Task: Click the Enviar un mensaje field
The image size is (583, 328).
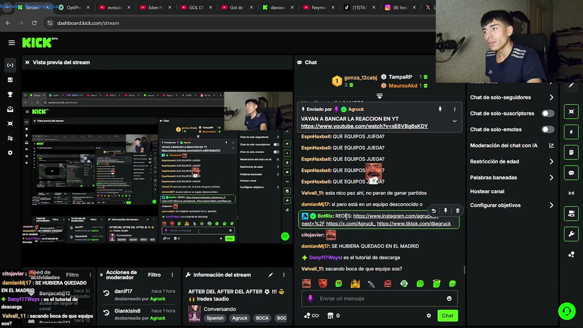Action: [x=379, y=298]
